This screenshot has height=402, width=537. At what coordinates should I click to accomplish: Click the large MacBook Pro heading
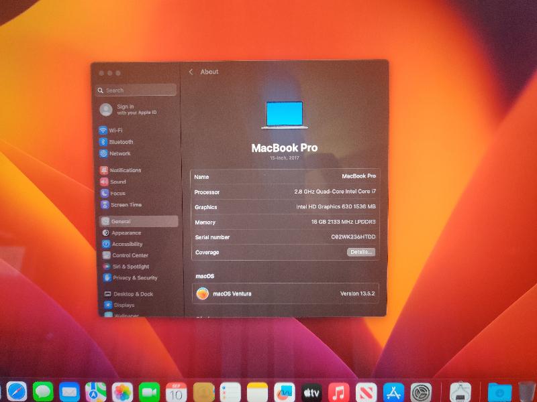tap(285, 147)
